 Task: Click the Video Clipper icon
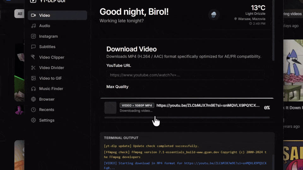pos(33,57)
